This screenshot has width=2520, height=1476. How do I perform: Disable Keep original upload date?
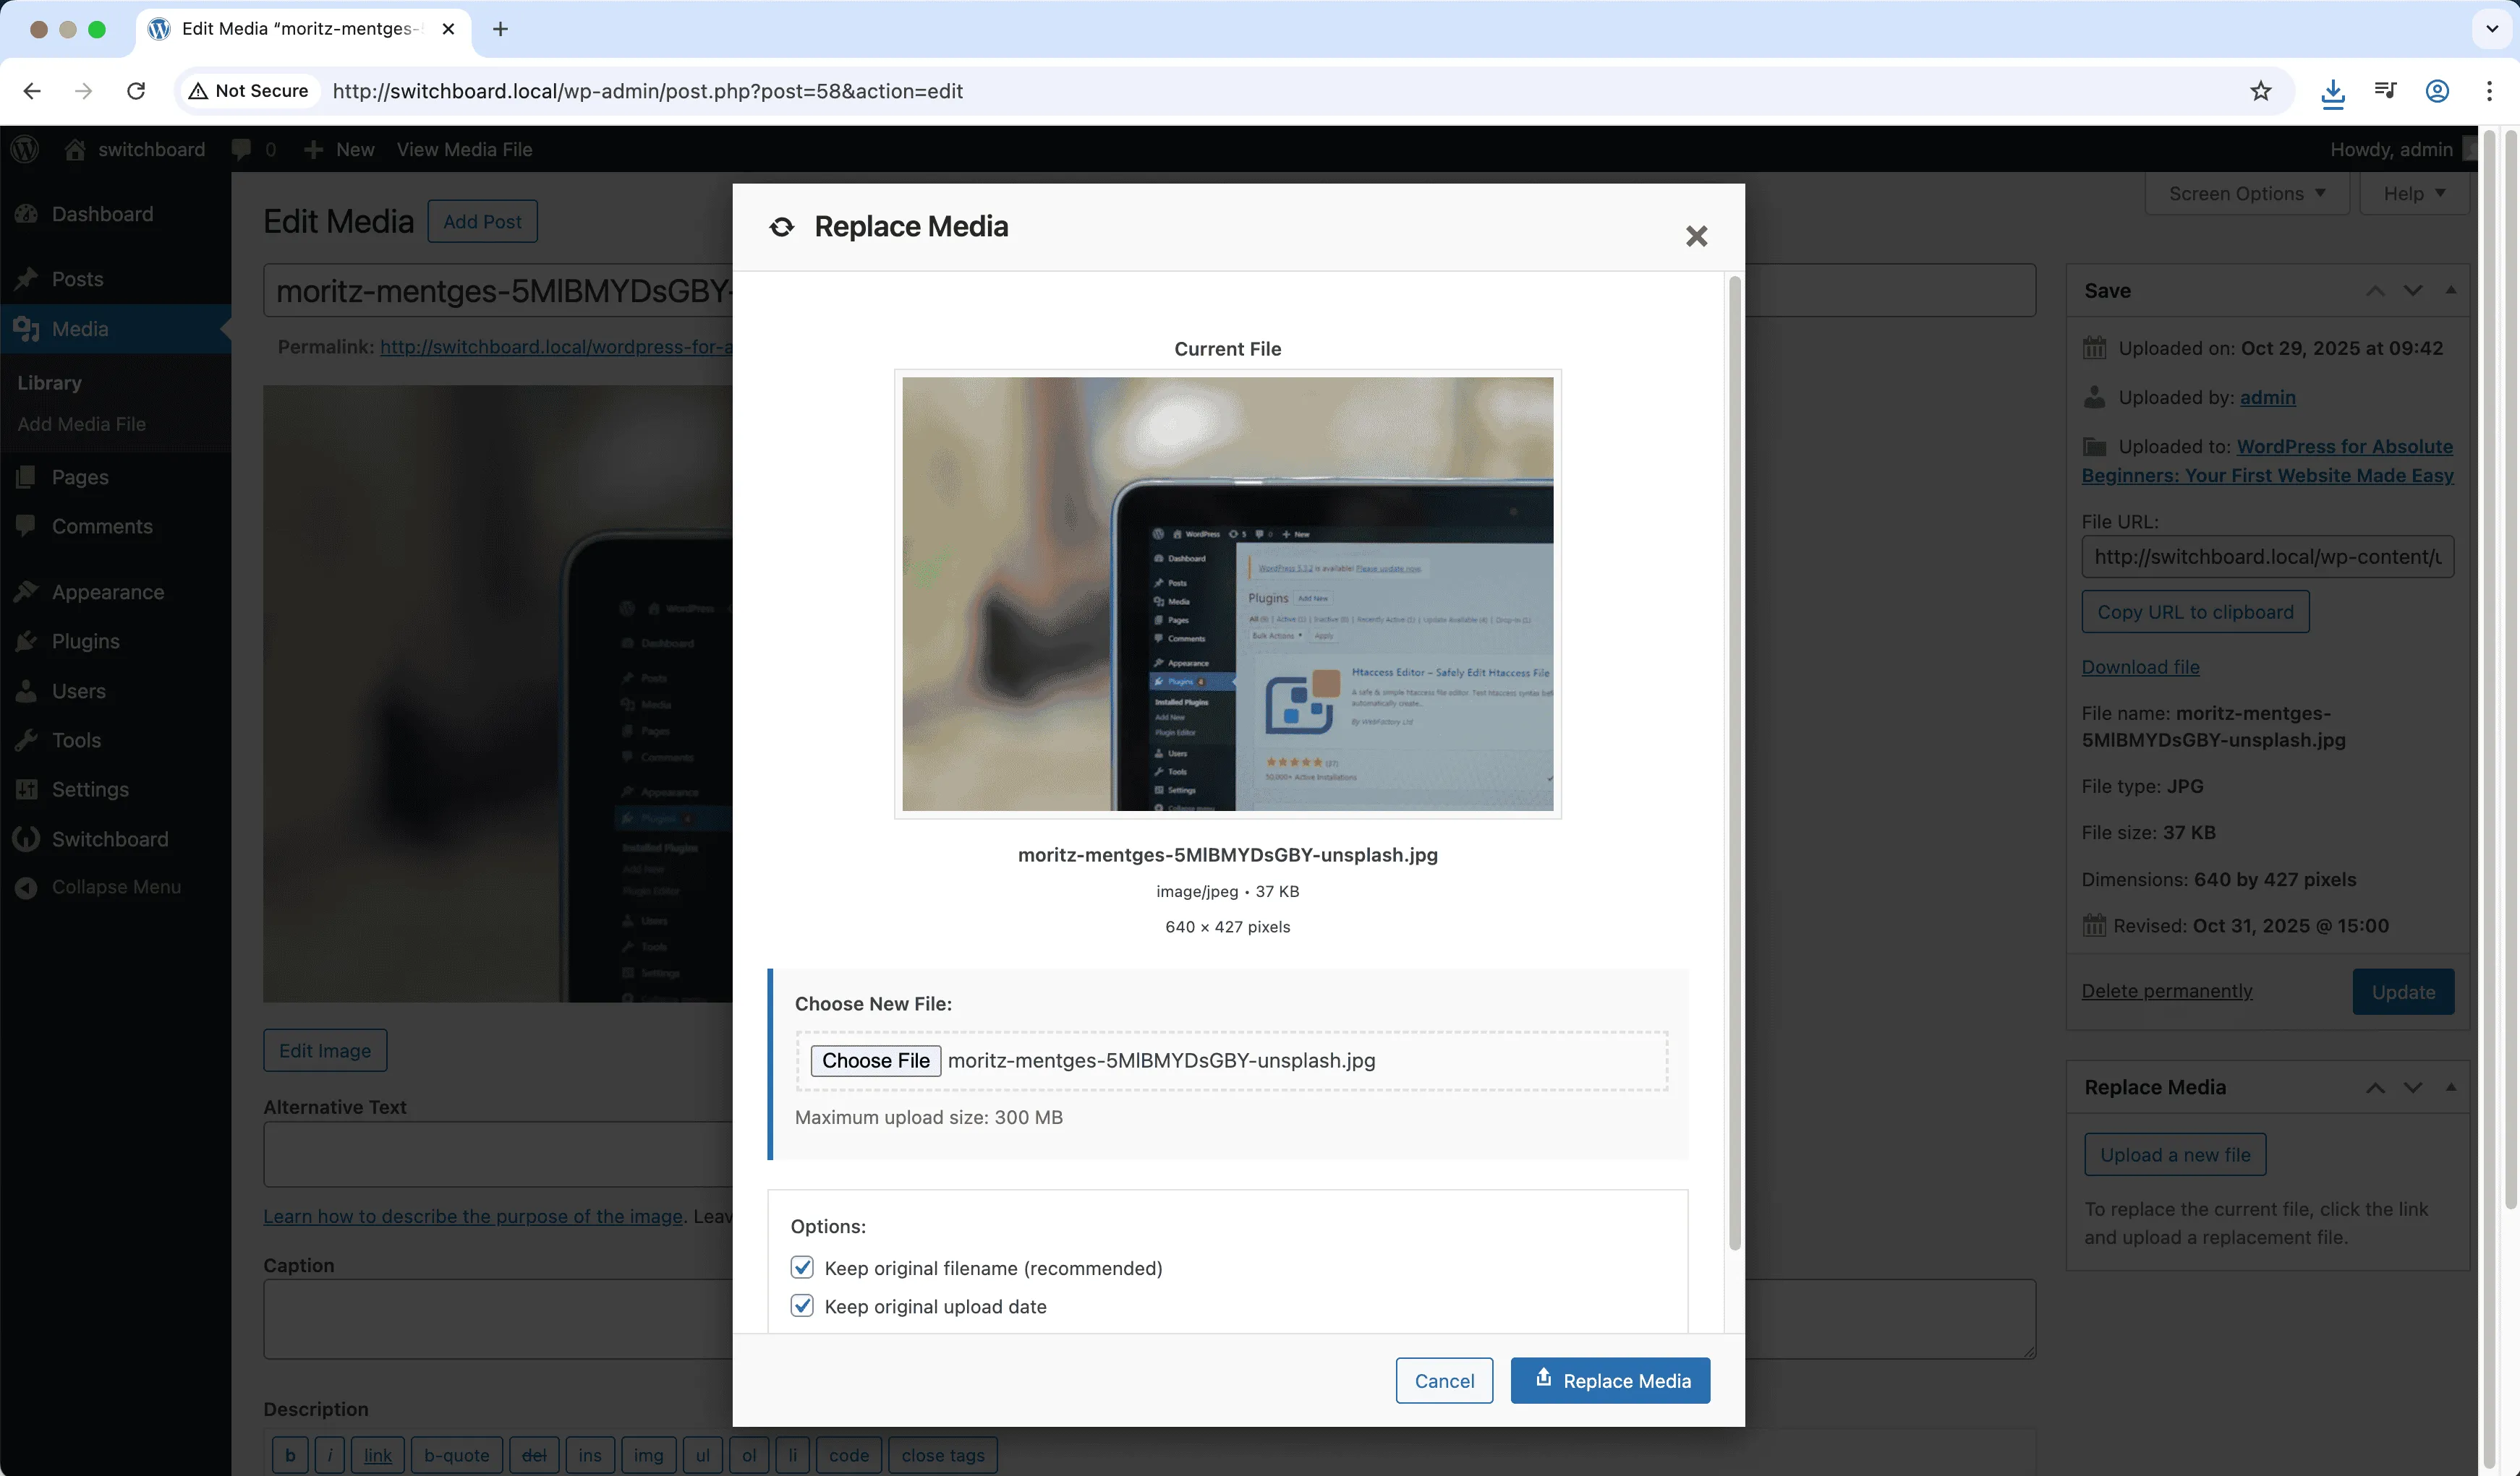click(802, 1305)
